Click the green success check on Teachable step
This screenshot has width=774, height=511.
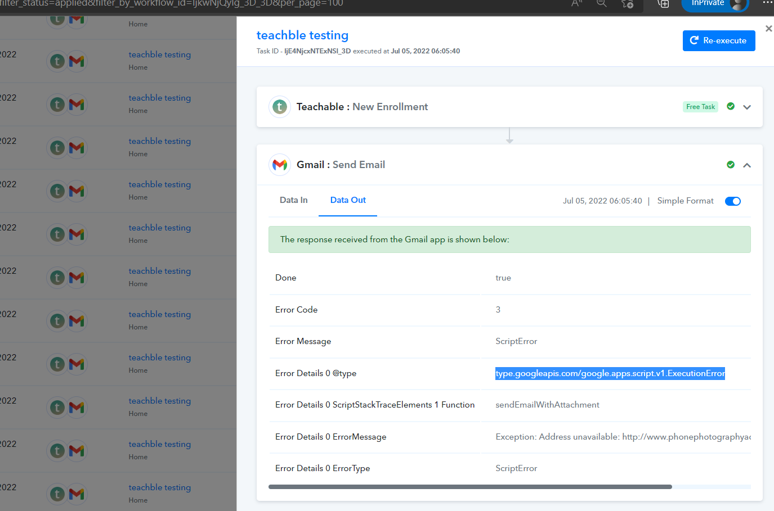(x=731, y=106)
